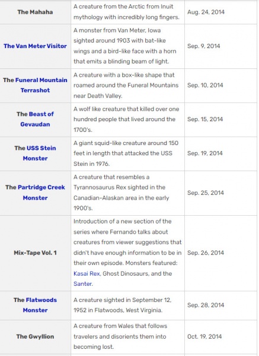Click the Oct. 19, 2014 date cell
259x356 pixels.
click(x=220, y=337)
